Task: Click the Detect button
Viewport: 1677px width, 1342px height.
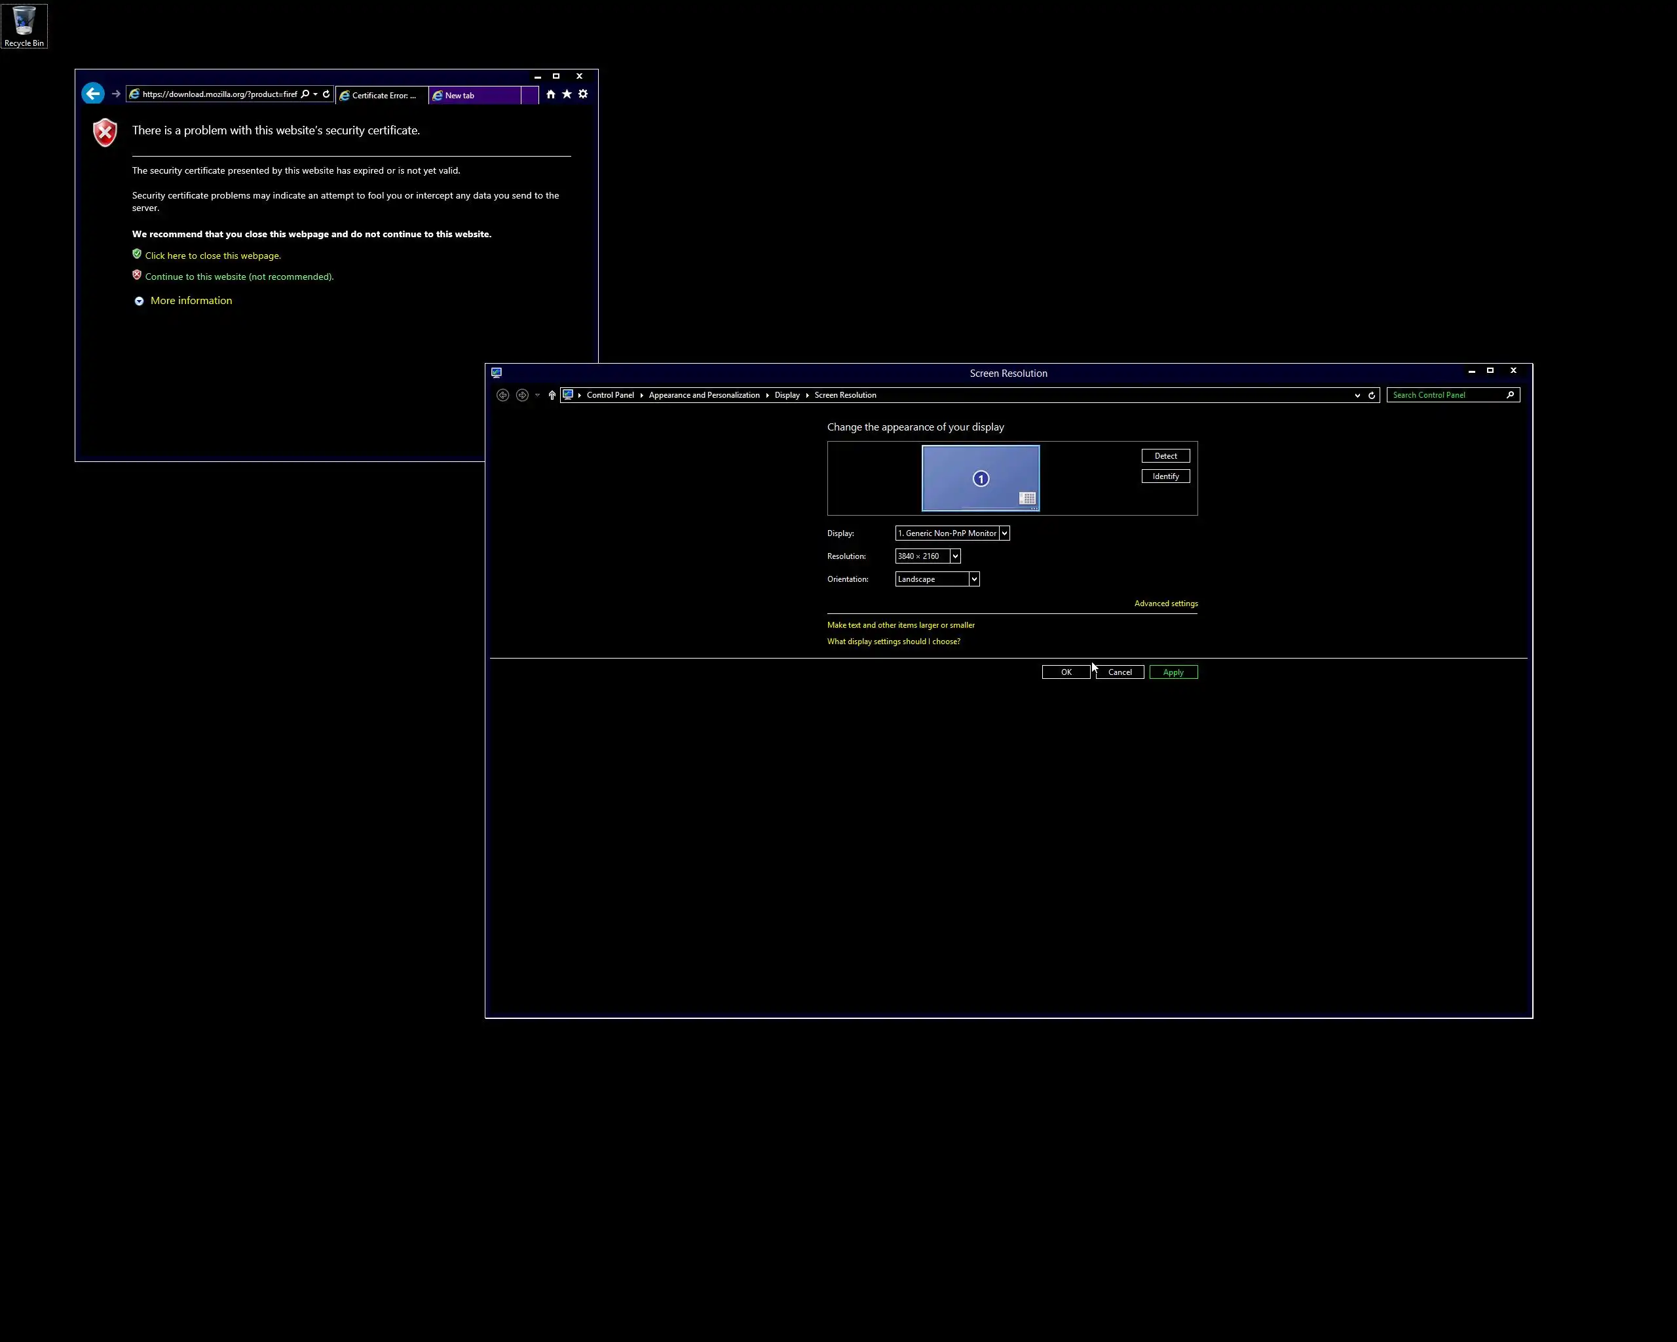Action: pyautogui.click(x=1165, y=456)
